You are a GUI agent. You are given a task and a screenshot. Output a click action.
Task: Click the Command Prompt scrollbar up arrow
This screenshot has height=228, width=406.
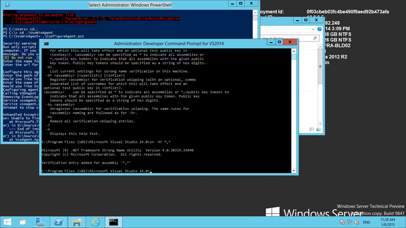coord(294,51)
